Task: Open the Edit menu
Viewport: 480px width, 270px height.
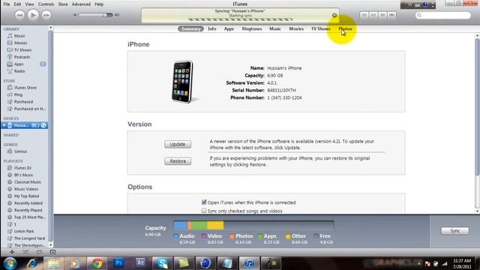Action: [x=17, y=4]
